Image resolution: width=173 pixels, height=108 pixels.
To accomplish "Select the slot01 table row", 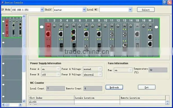I will [x=97, y=102].
